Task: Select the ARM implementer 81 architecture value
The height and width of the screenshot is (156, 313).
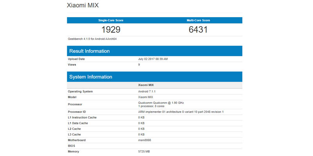Action: tap(181, 112)
